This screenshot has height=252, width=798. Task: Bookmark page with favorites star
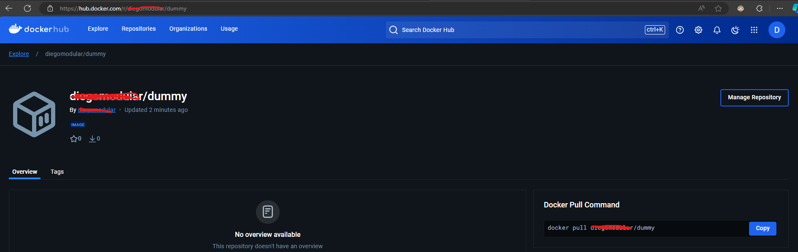pos(718,8)
